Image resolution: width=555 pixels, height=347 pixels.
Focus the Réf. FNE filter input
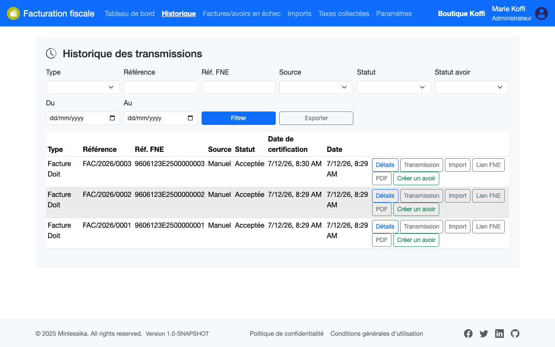(x=238, y=87)
